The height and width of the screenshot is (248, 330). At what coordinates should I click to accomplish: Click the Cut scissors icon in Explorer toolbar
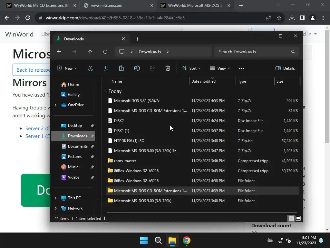pos(91,68)
